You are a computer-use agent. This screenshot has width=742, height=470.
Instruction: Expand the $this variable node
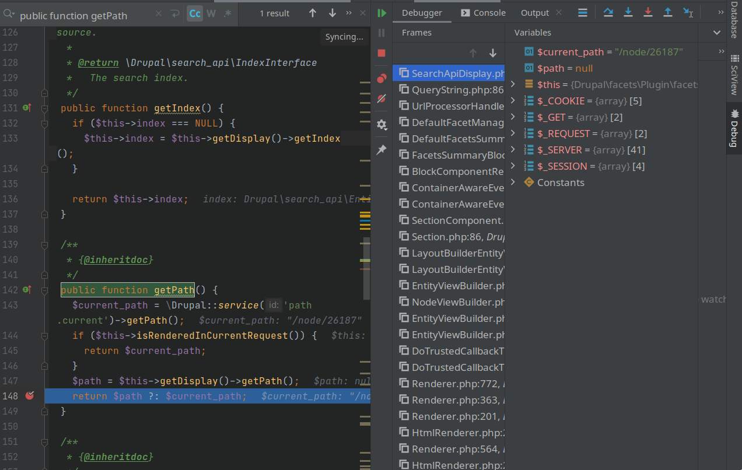pos(513,85)
